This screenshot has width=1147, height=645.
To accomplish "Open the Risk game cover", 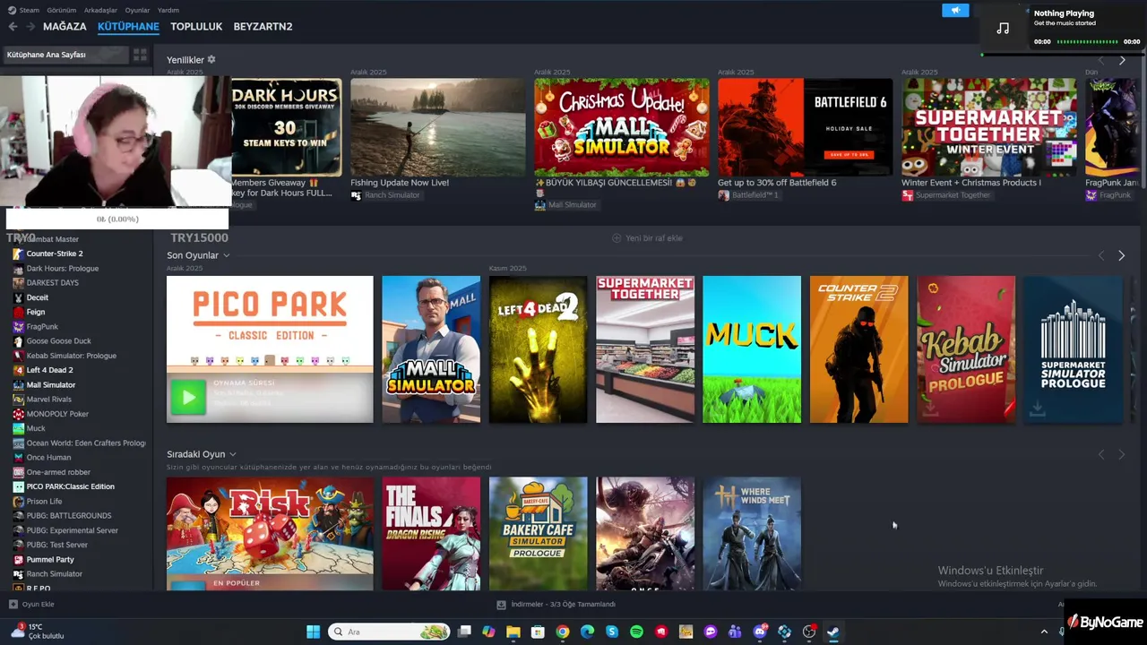I will 270,534.
